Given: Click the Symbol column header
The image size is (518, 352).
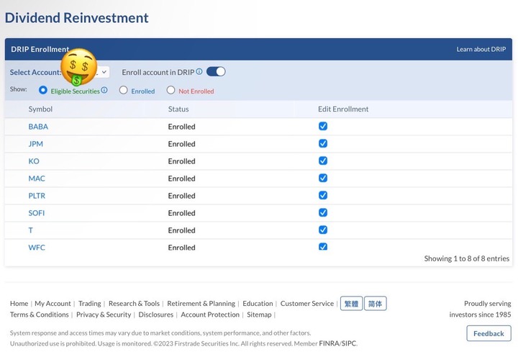Looking at the screenshot, I should (x=40, y=109).
